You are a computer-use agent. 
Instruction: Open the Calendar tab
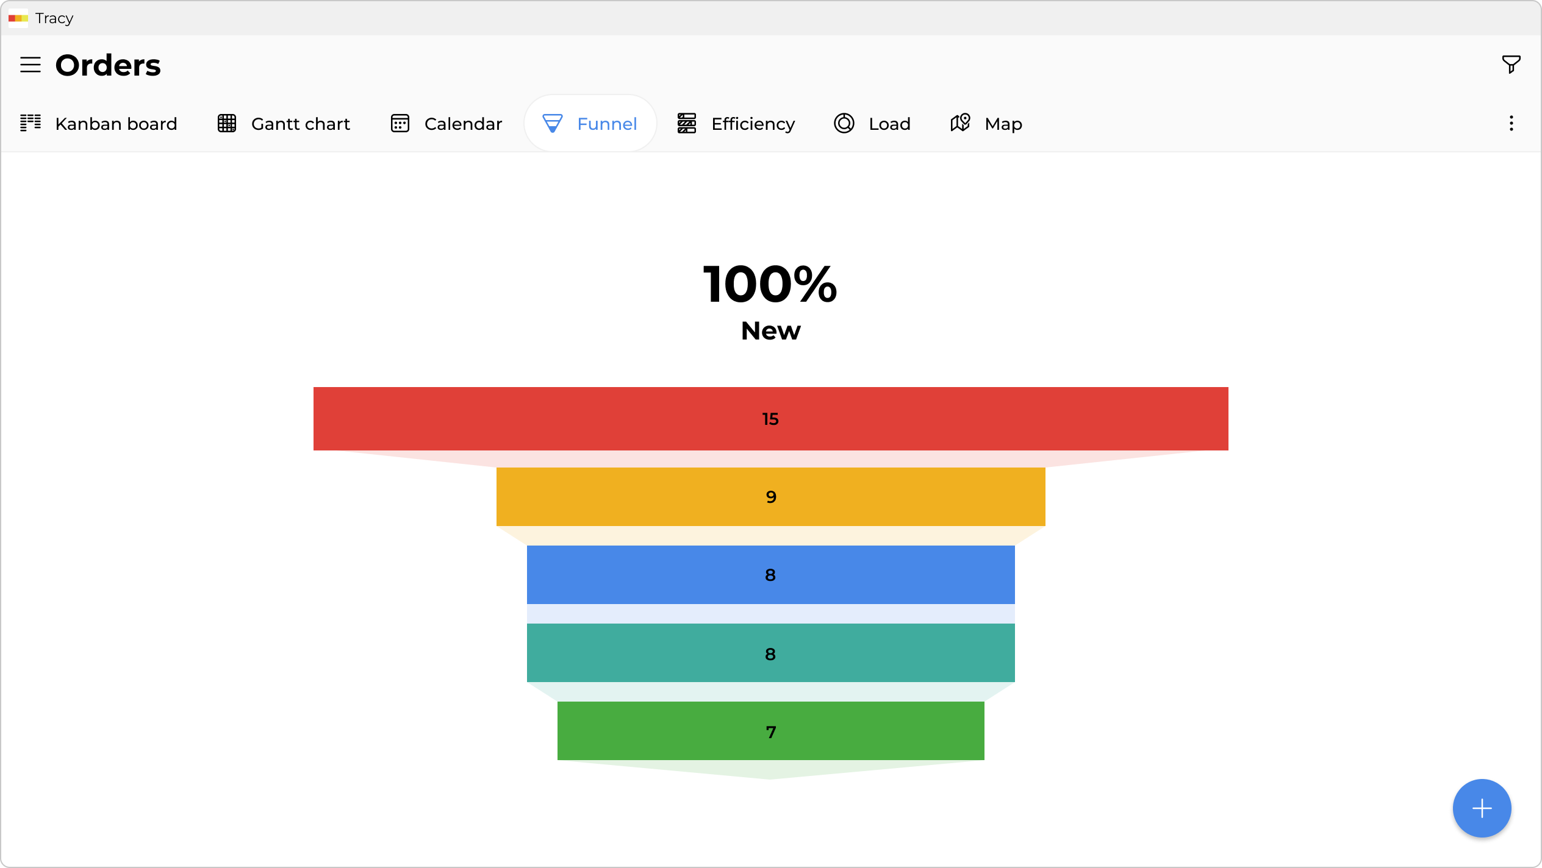pos(463,124)
